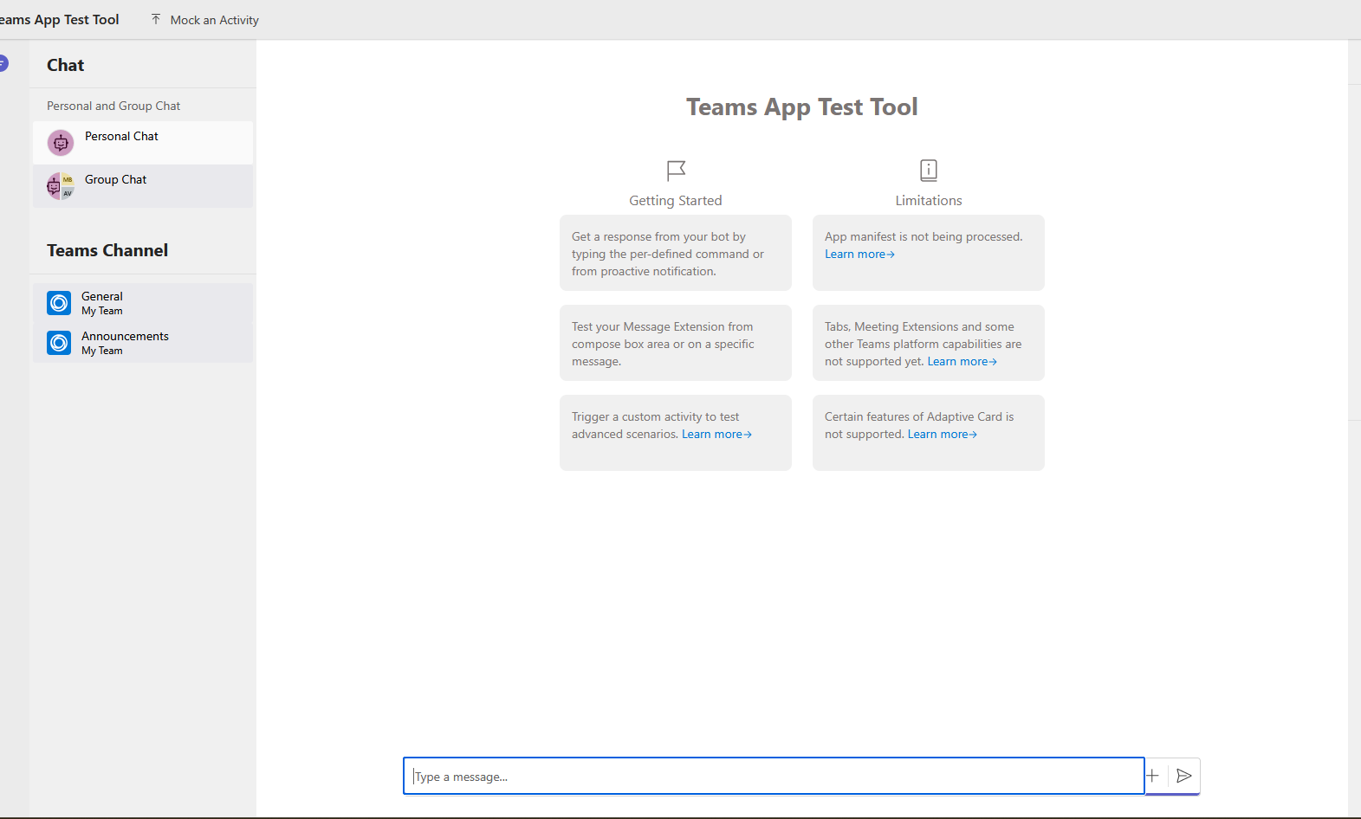Open Learn more under App manifest limitation
This screenshot has width=1361, height=819.
pos(859,255)
